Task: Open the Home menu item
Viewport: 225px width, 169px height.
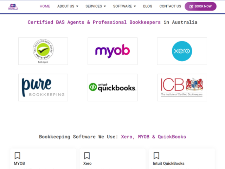Action: click(x=45, y=6)
